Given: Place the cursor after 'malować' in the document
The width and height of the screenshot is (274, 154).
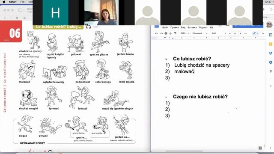Looking at the screenshot, I should (x=194, y=71).
